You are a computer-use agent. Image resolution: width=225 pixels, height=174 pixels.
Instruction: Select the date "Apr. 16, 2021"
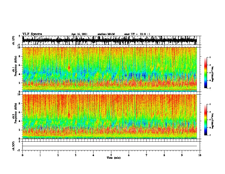coord(79,34)
